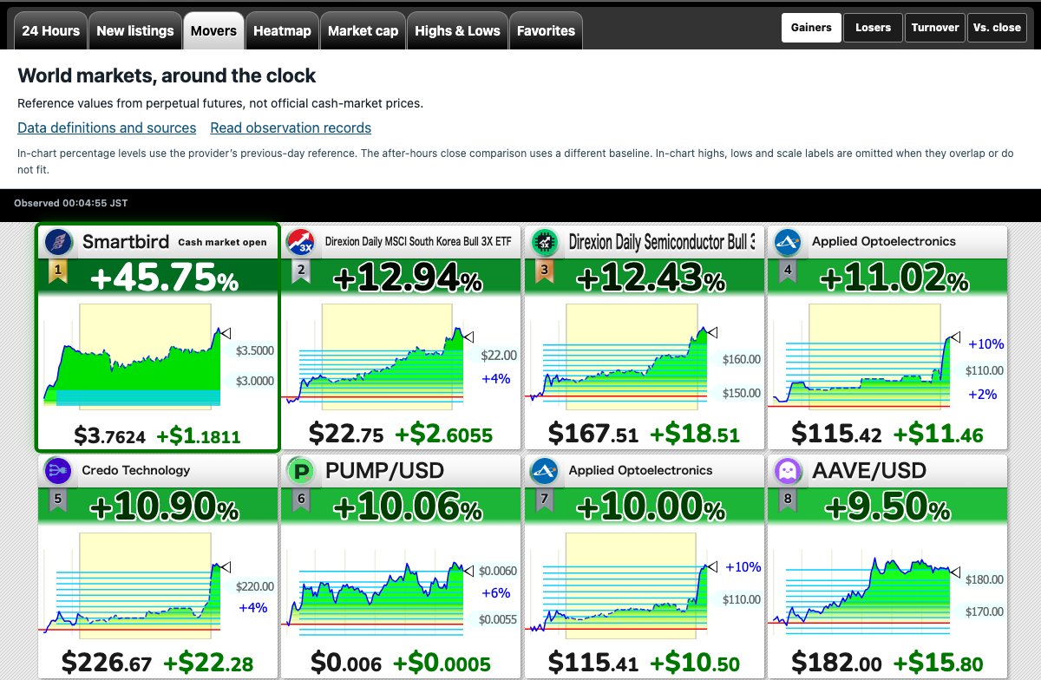Click the +12.43% gain value
This screenshot has height=680, width=1041.
(x=651, y=278)
